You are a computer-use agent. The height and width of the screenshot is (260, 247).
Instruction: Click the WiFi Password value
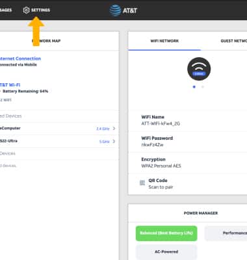click(152, 145)
